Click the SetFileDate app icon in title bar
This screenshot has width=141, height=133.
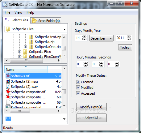click(5, 5)
